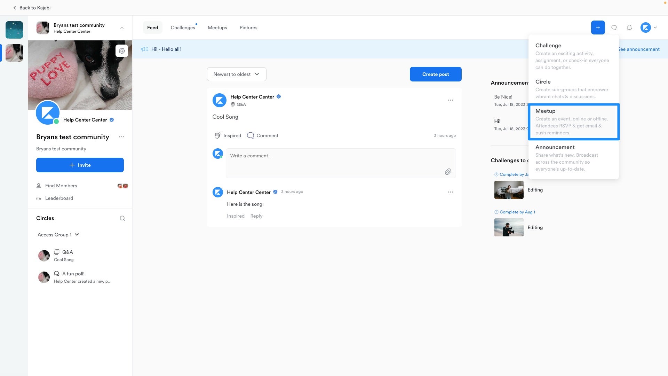Click the blue plus create button
The height and width of the screenshot is (376, 668).
click(x=598, y=28)
